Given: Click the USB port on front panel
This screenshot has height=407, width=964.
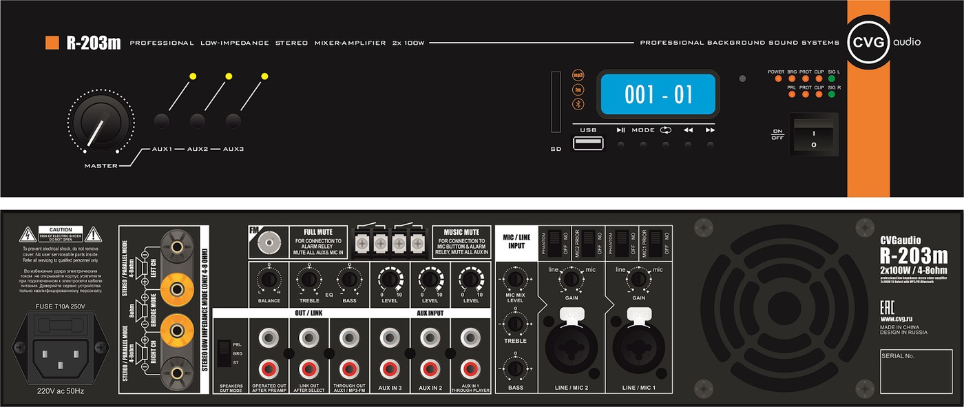Looking at the screenshot, I should [x=588, y=143].
